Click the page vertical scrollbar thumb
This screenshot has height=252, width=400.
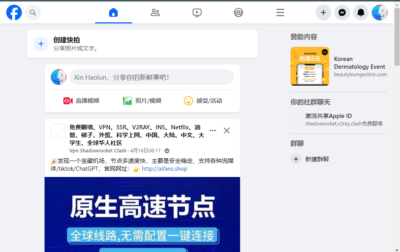pos(397,37)
